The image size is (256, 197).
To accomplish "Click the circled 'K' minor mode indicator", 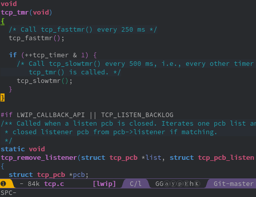I will coord(197,184).
